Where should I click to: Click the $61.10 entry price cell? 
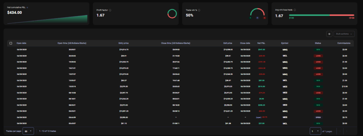124,124
